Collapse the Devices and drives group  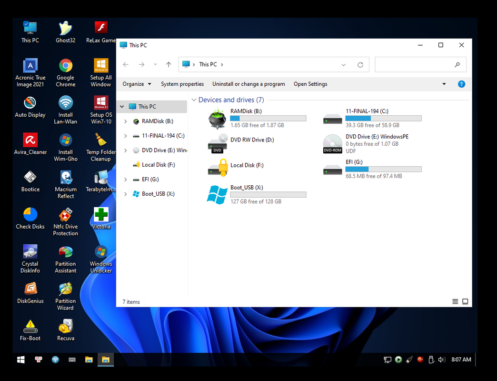[x=194, y=100]
